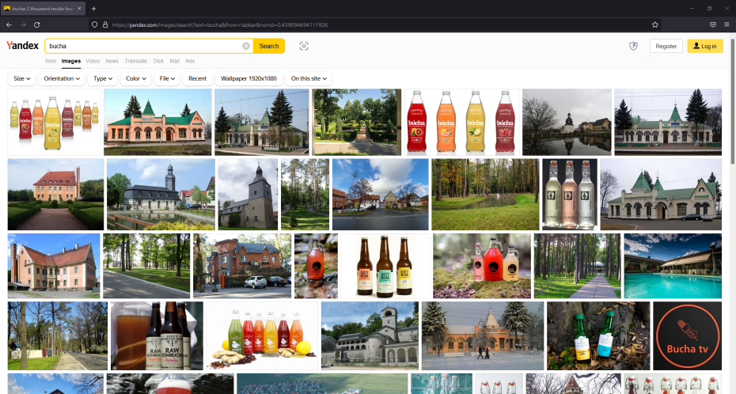Open a new browser tab with plus icon
Screen dimensions: 736x394
93,8
